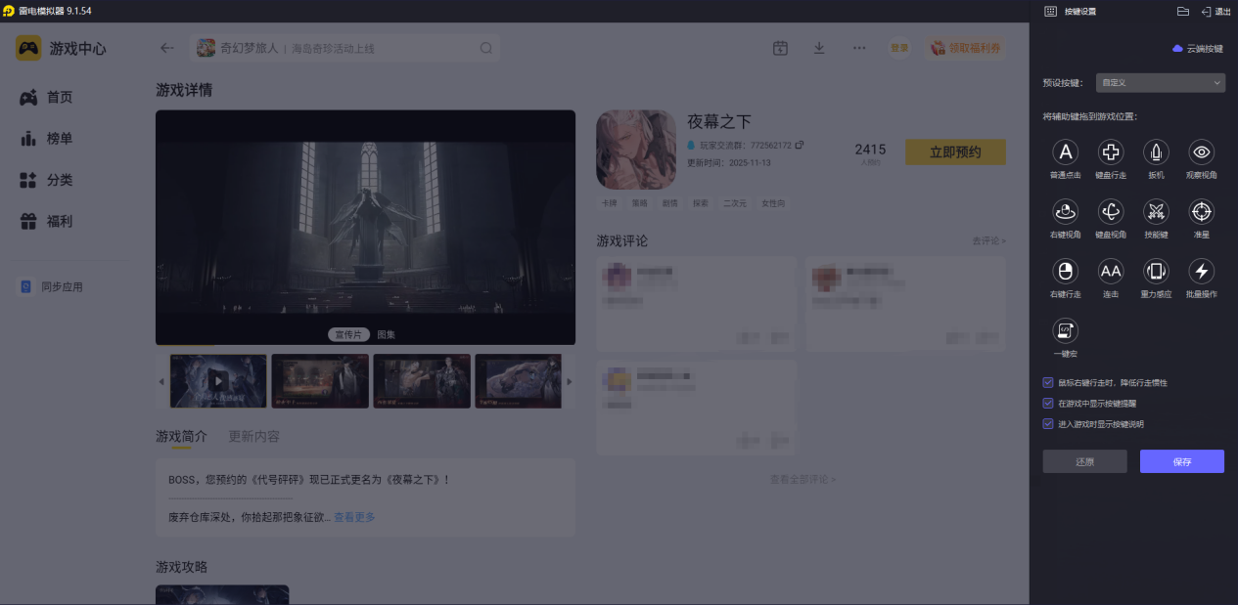Open the third screenshot thumbnail

(422, 381)
